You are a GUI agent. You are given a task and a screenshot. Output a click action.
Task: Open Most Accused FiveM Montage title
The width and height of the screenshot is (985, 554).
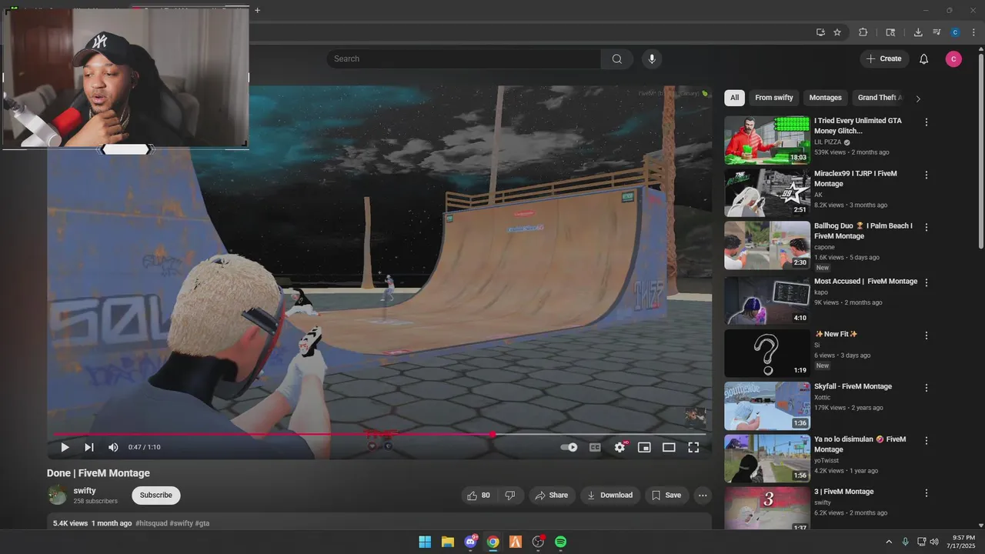click(x=866, y=282)
